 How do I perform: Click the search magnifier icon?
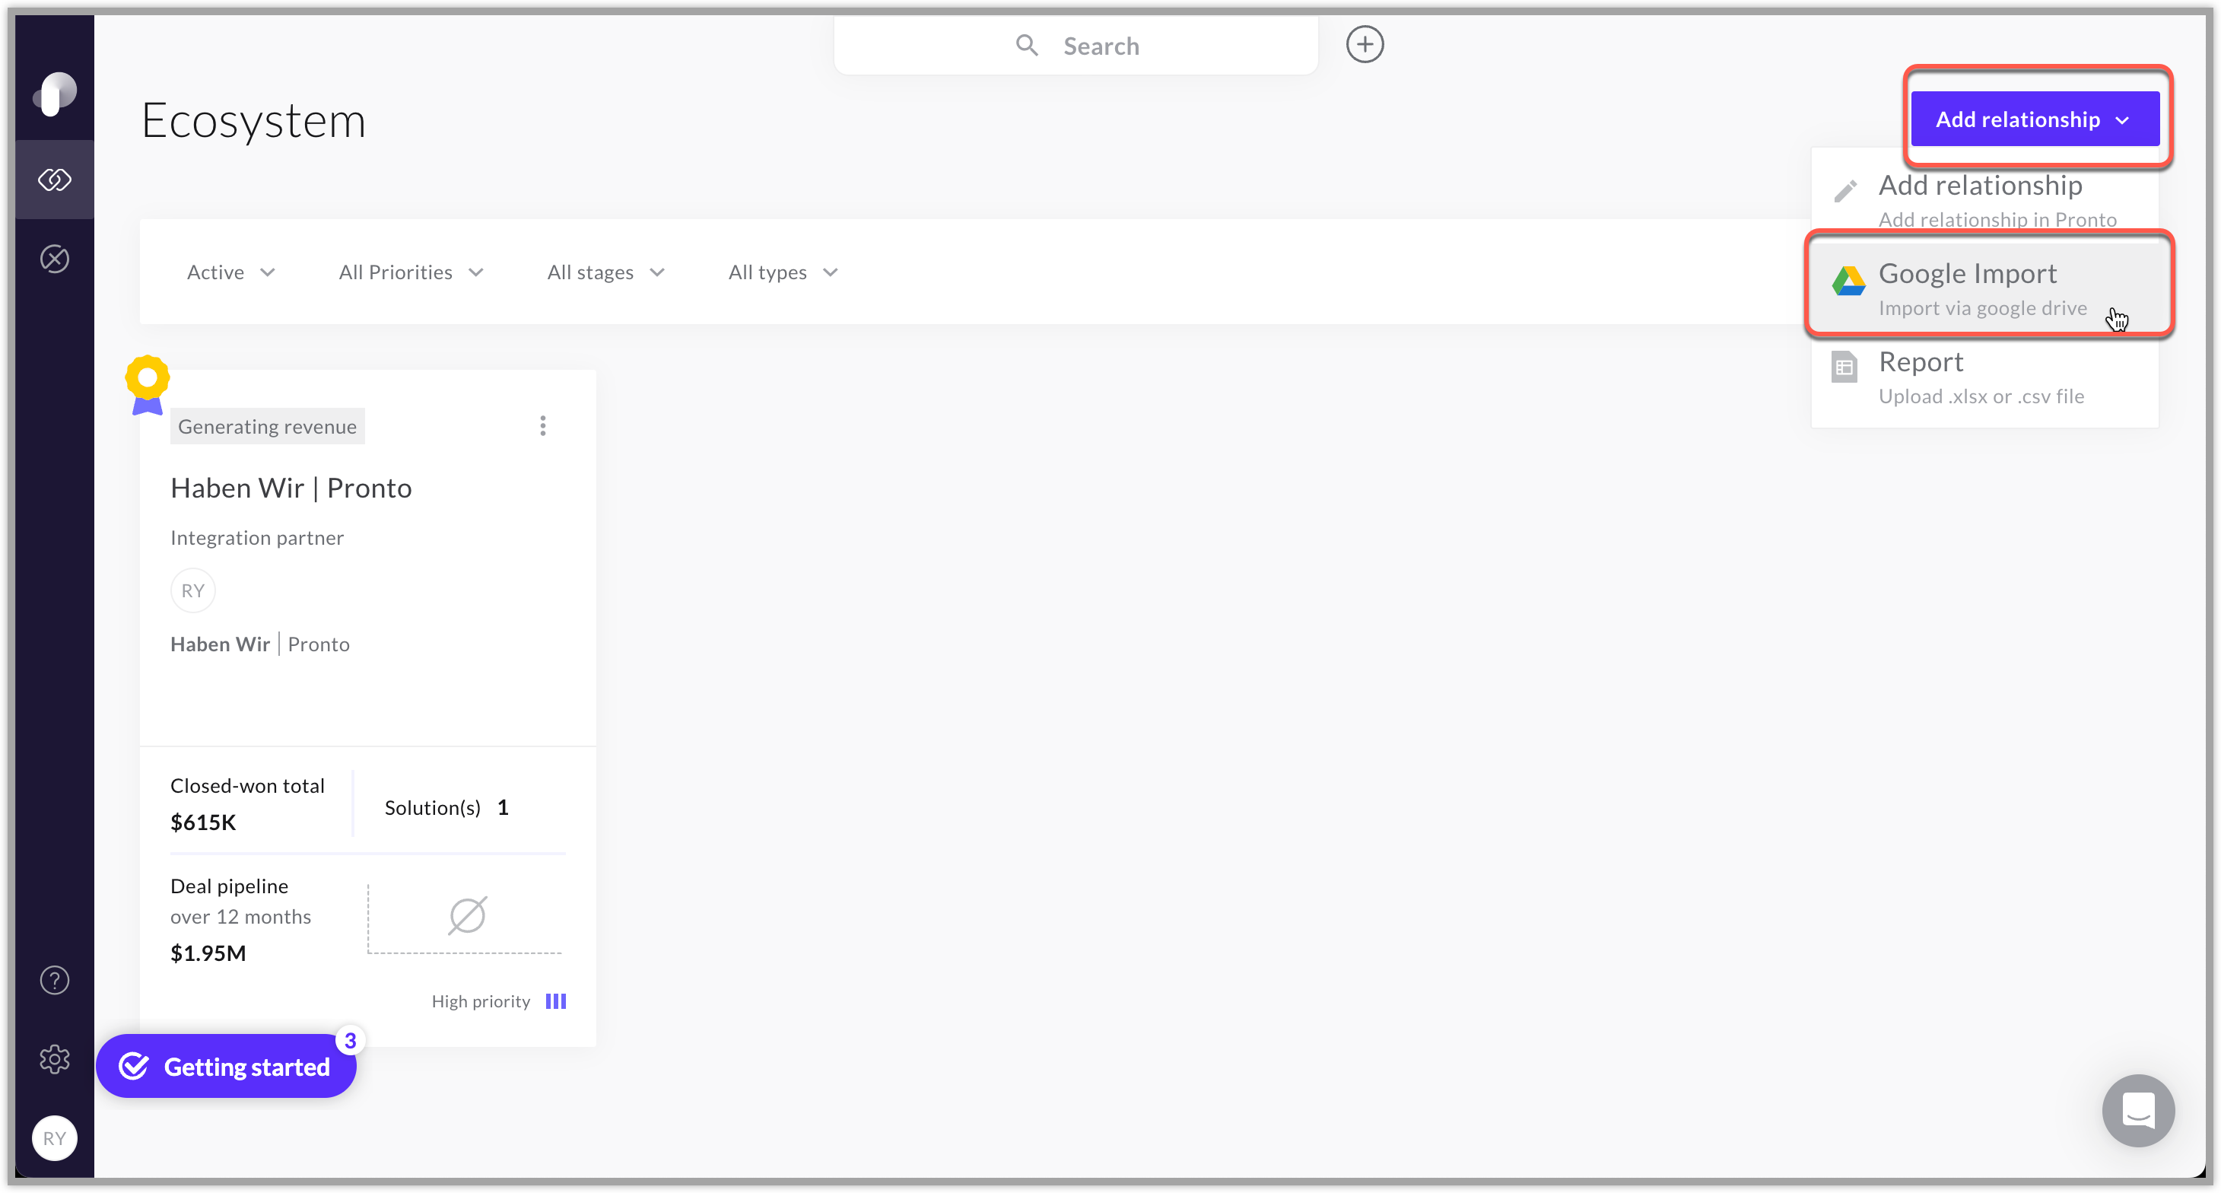(x=1026, y=45)
